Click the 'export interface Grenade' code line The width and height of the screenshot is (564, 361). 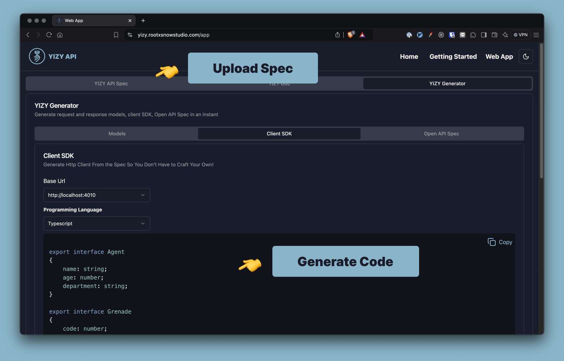(x=90, y=312)
